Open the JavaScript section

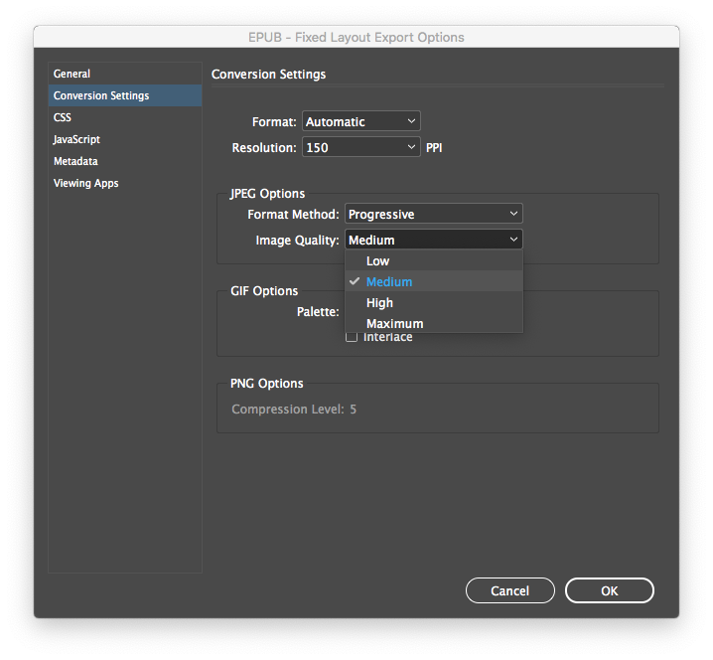tap(76, 139)
